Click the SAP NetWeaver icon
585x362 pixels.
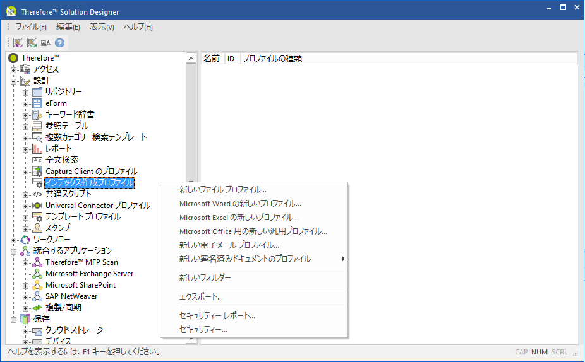pos(37,296)
